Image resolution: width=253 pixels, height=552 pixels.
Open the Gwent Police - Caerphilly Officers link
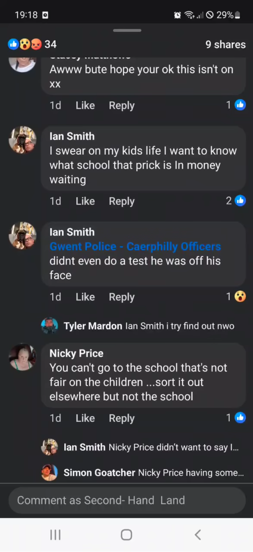point(135,246)
